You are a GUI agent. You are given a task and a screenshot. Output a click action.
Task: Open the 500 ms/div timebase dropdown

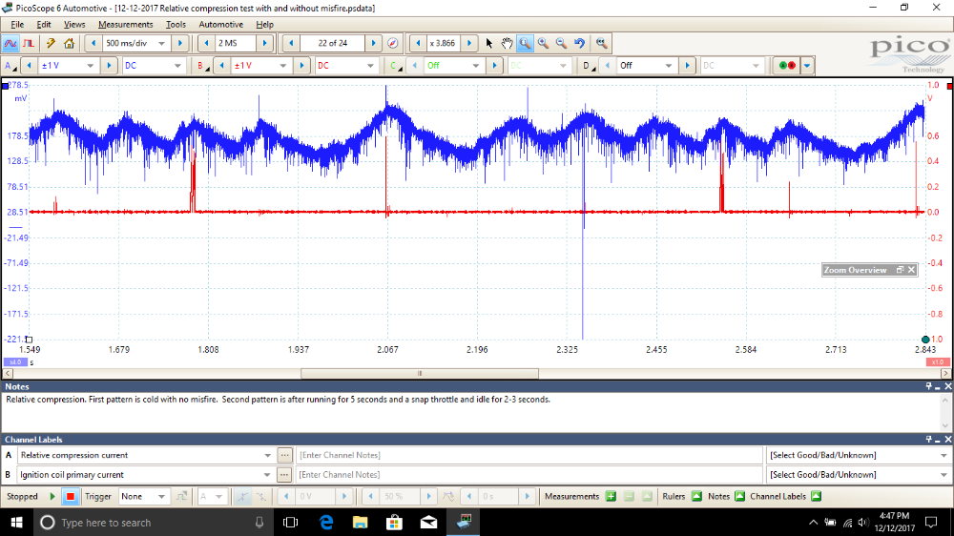tap(159, 43)
